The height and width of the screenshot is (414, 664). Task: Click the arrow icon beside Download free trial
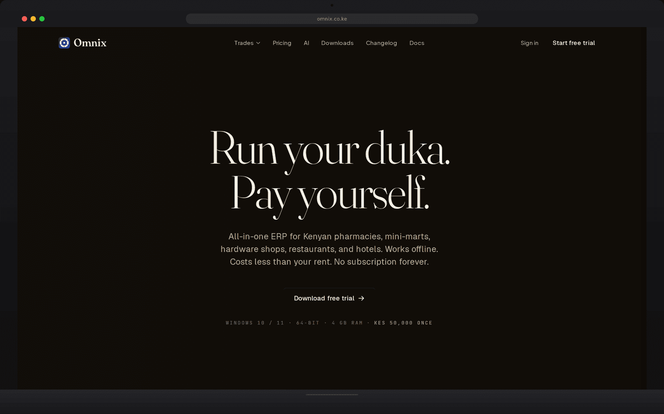tap(361, 298)
